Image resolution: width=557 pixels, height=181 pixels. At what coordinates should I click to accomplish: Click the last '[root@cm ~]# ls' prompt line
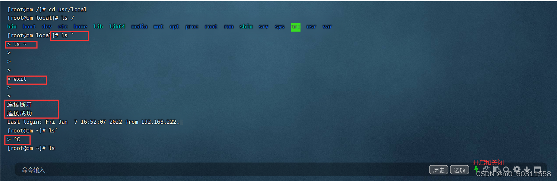(x=31, y=148)
